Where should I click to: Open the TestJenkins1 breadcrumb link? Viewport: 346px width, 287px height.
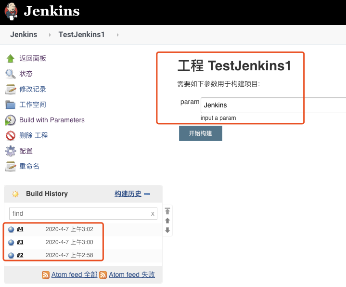tap(81, 35)
